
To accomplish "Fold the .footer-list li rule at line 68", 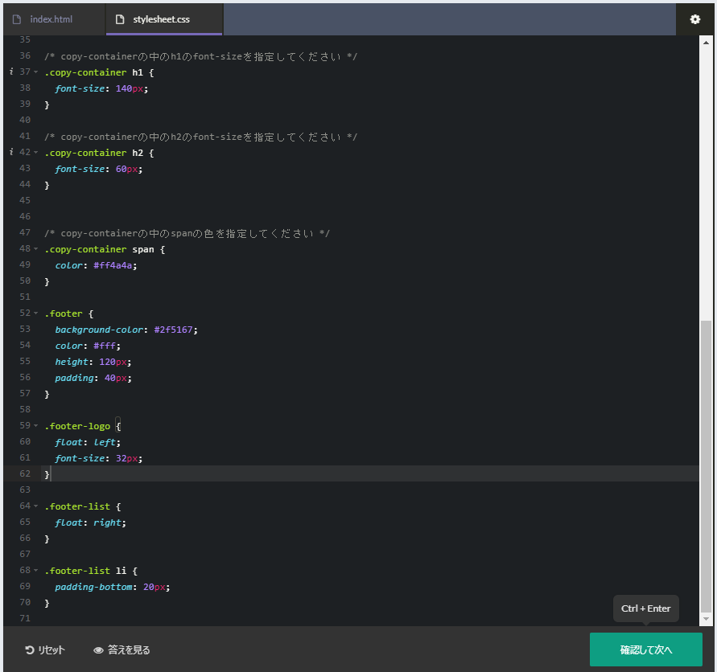I will click(35, 570).
